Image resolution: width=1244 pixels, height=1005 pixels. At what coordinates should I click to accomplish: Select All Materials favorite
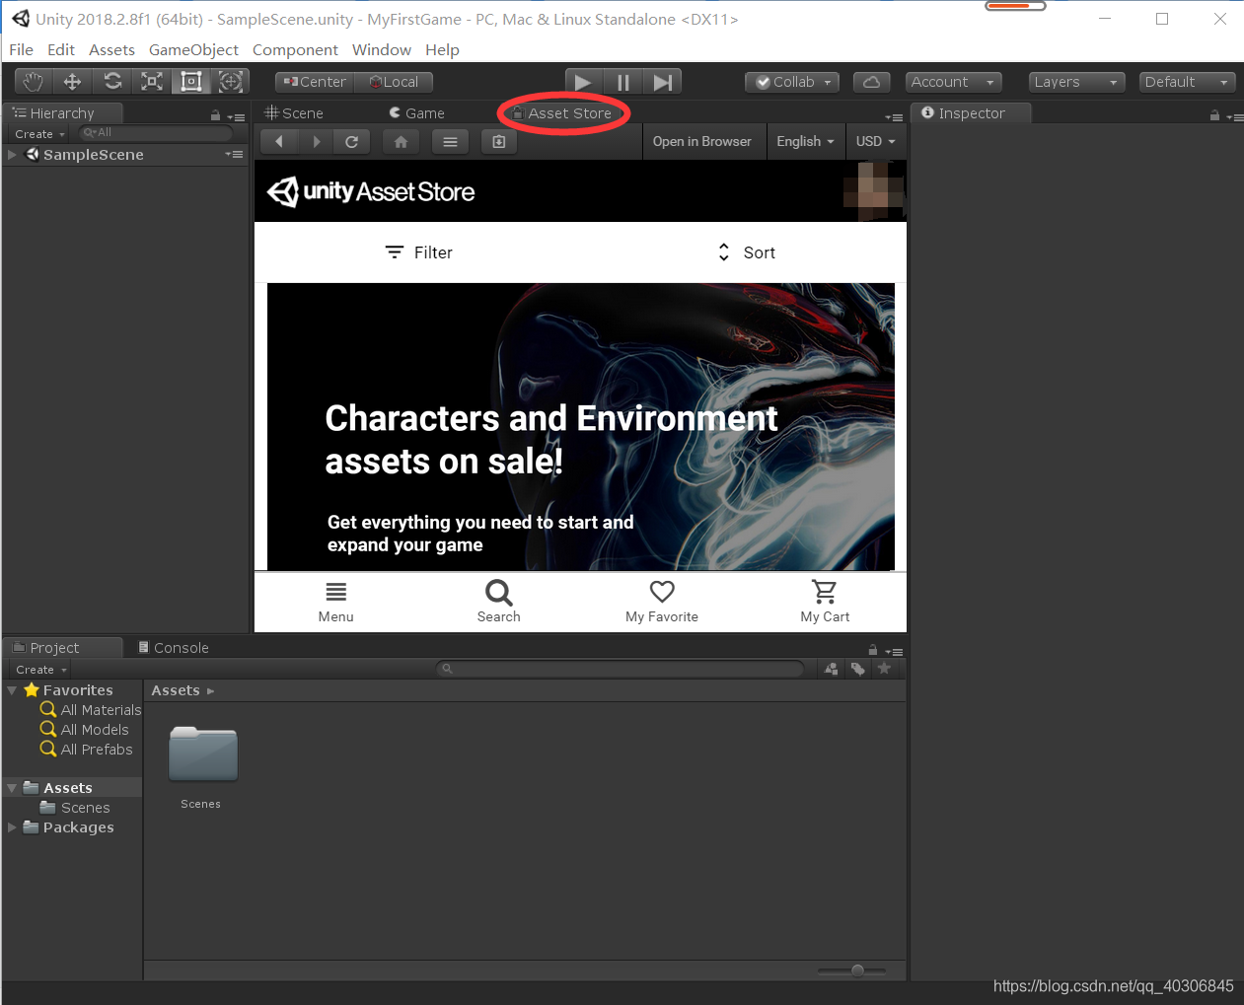coord(91,710)
